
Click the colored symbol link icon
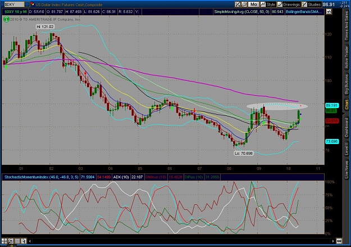coord(33,5)
